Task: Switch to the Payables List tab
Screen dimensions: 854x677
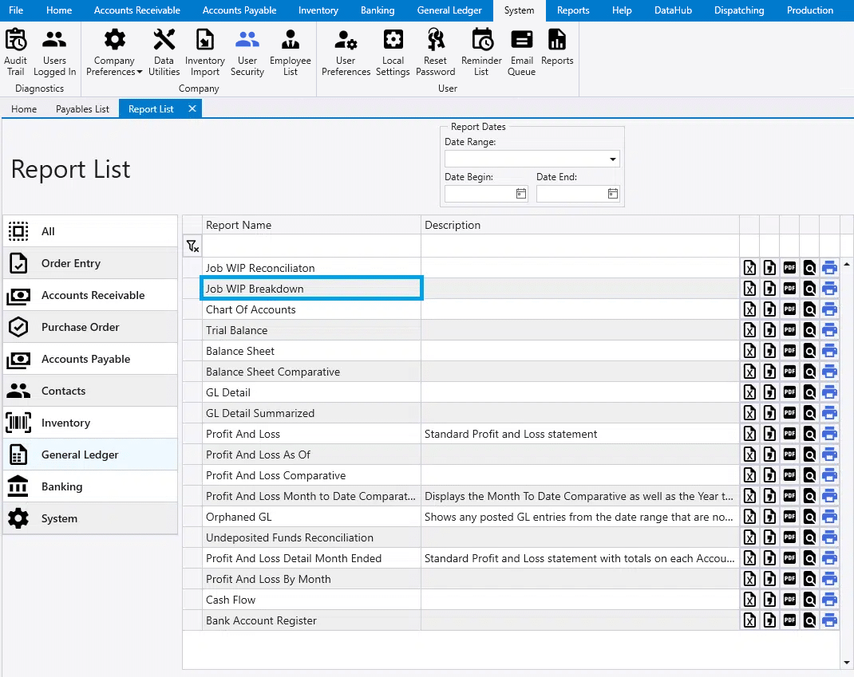Action: 82,108
